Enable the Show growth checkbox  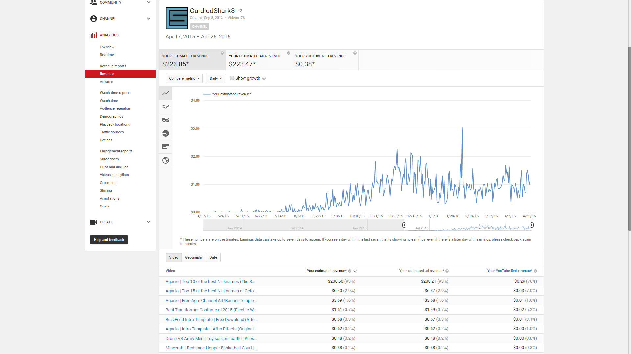[x=232, y=78]
